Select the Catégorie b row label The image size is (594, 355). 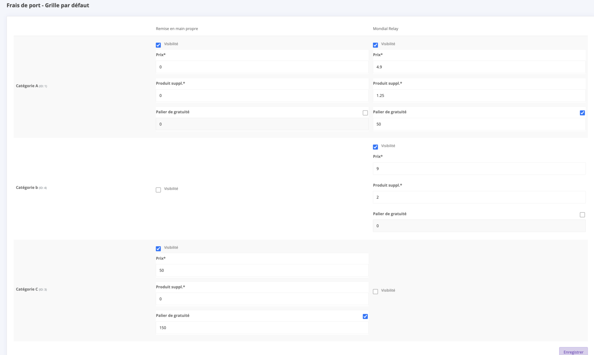point(31,188)
